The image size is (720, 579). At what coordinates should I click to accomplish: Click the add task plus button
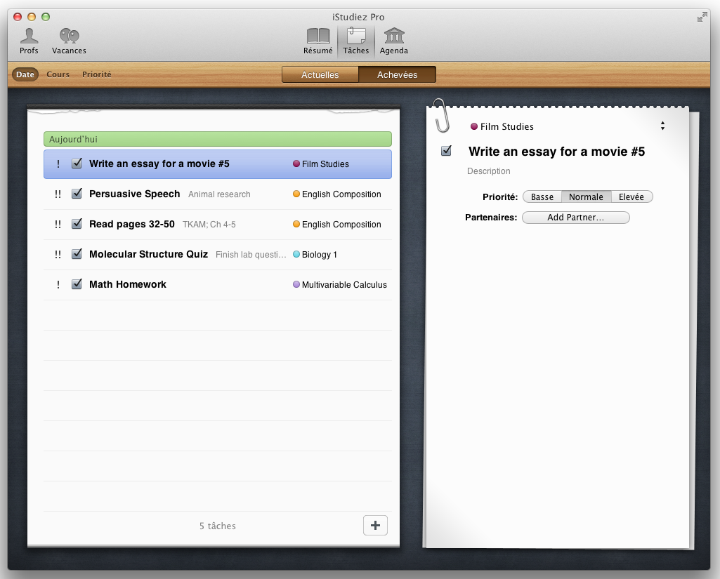click(x=375, y=526)
